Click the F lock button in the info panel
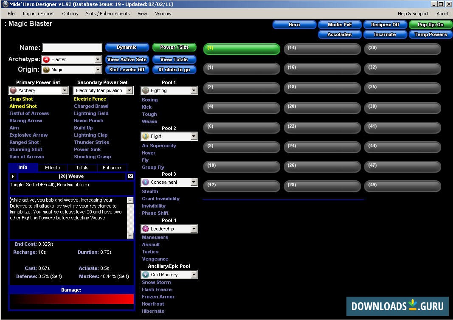Viewport: 453px width, 320px height. [x=13, y=177]
